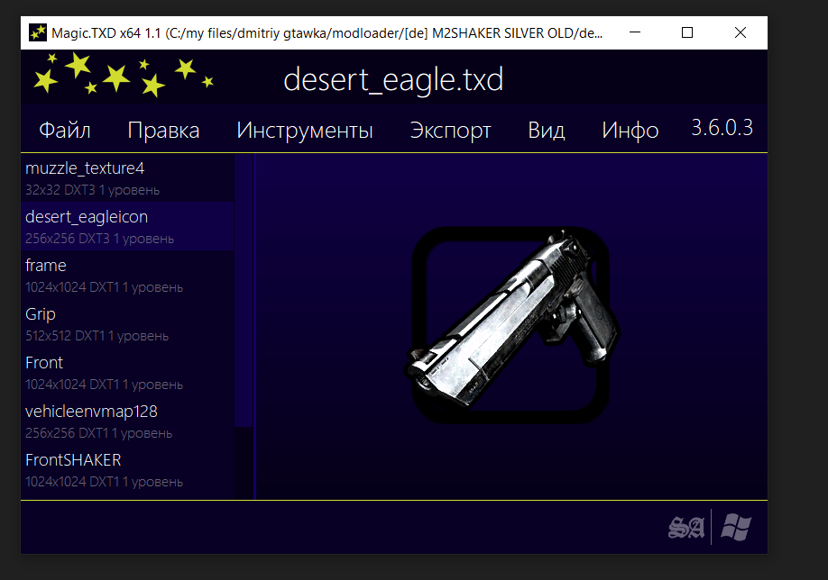Click the texture list vertical scrollbar
Image resolution: width=828 pixels, height=580 pixels.
click(x=244, y=288)
